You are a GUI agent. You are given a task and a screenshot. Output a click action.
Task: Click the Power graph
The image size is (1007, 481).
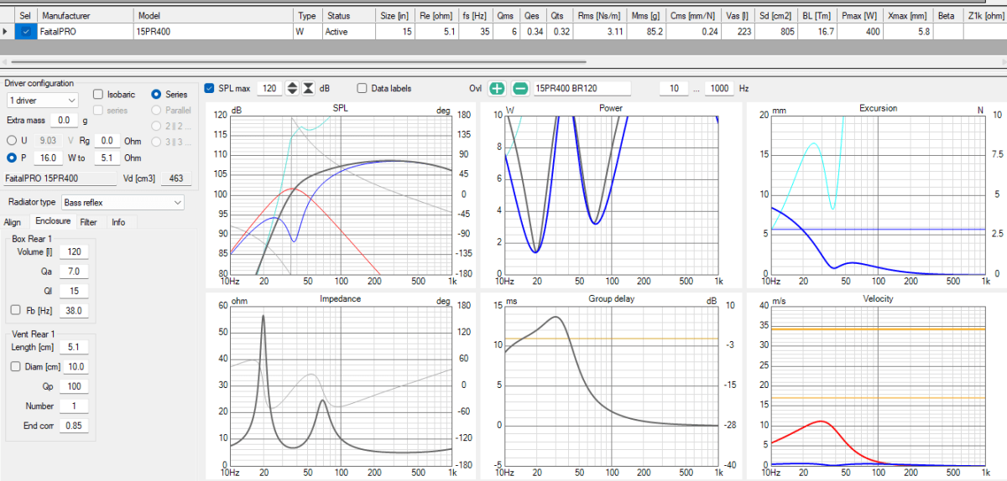point(611,194)
